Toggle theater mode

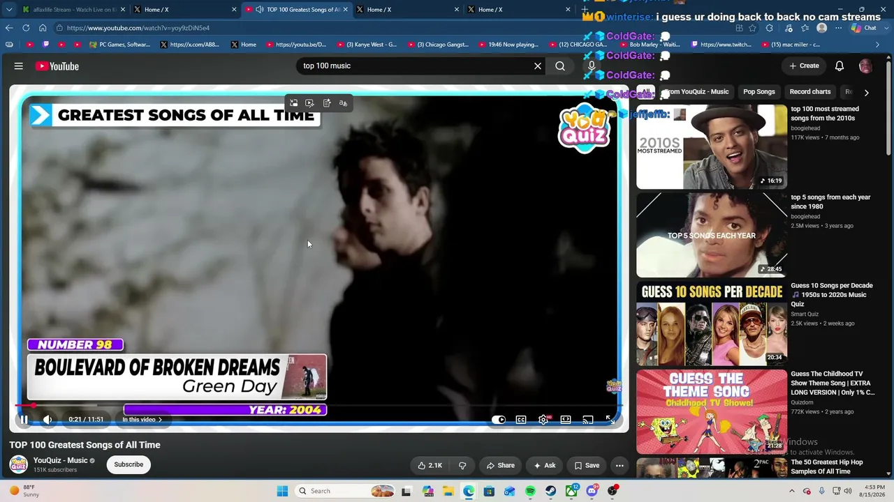(x=566, y=420)
